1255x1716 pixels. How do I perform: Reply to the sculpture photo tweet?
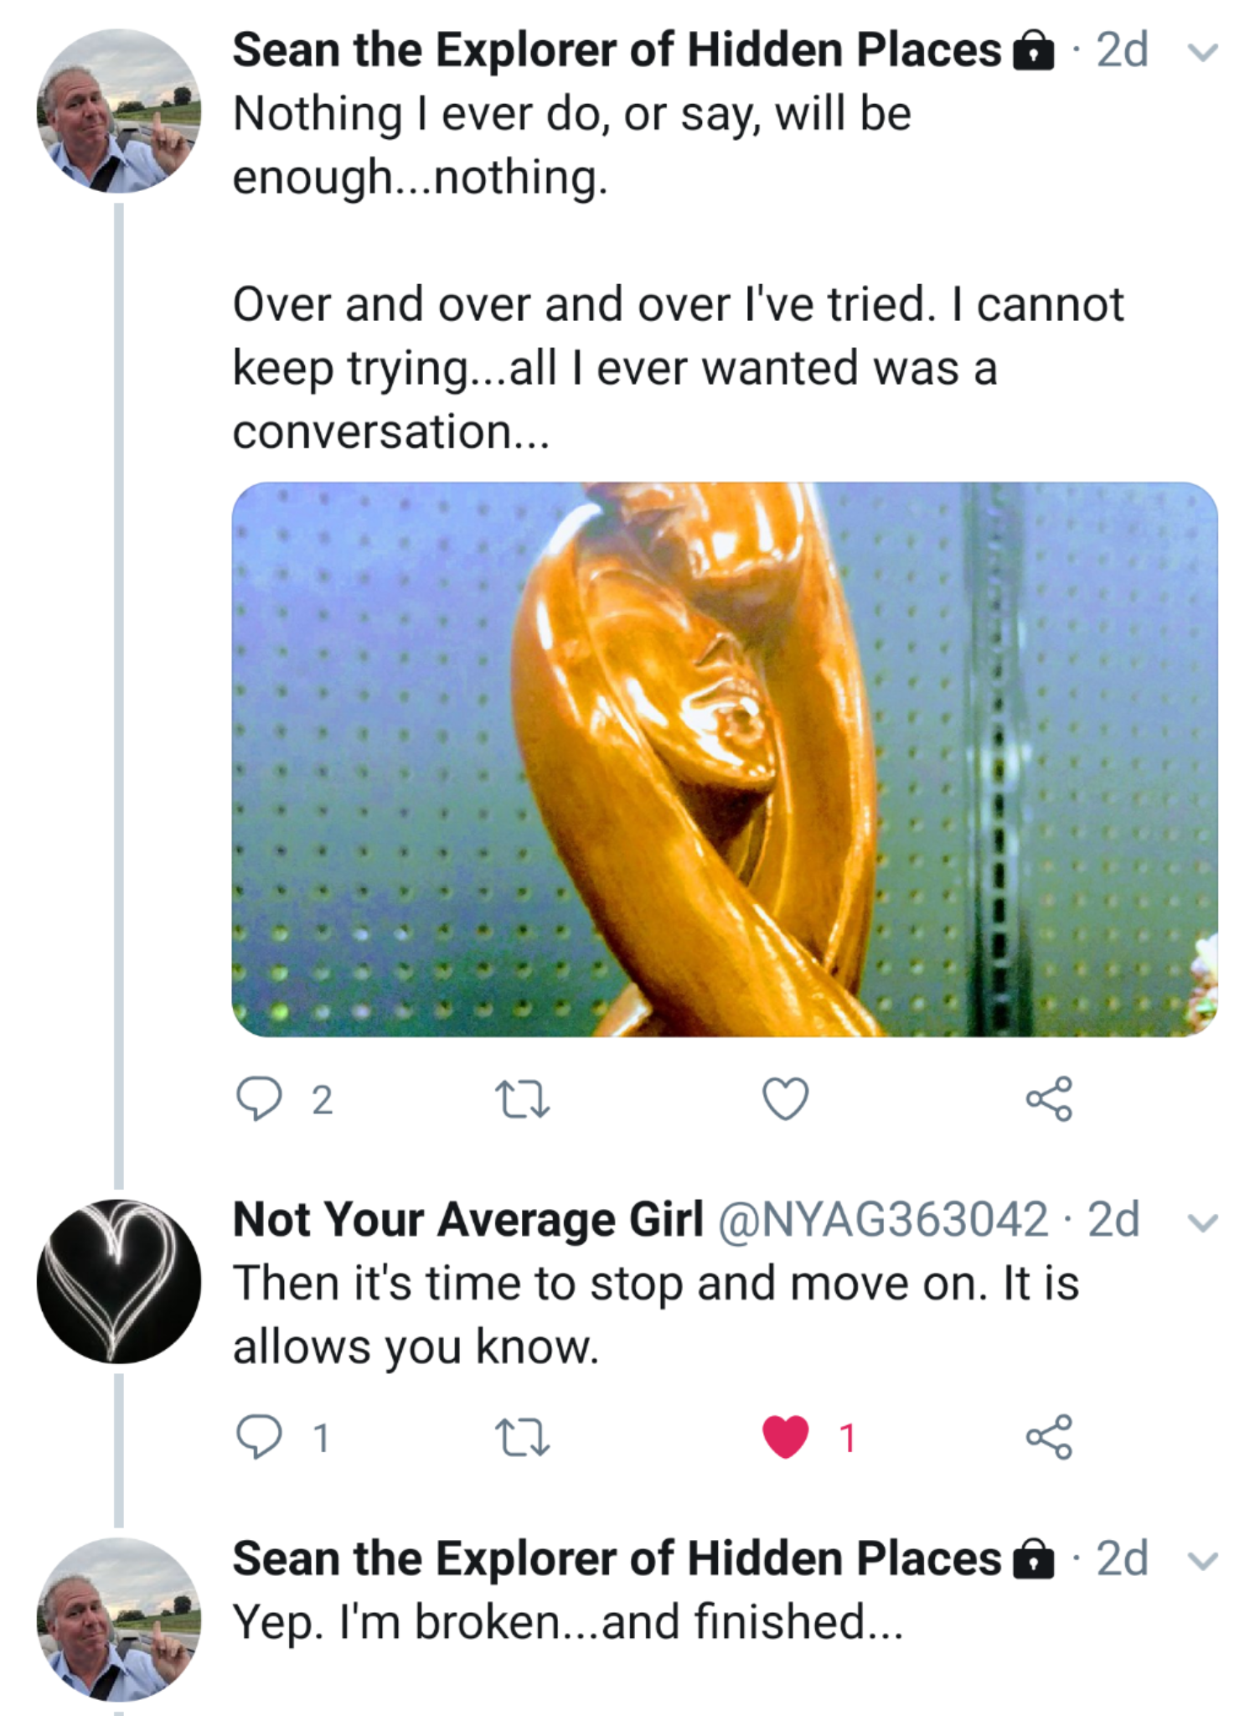click(259, 1098)
